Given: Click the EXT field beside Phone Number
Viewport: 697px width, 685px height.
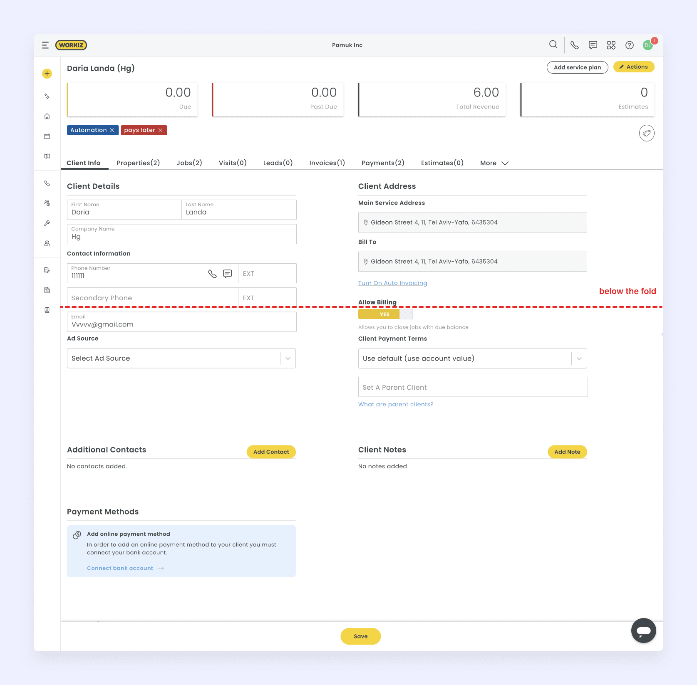Looking at the screenshot, I should coord(268,273).
